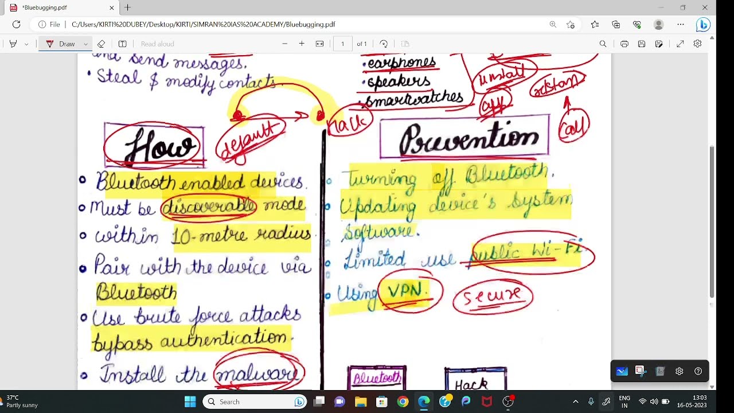Rotate the PDF page
Viewport: 734px width, 413px height.
pos(384,44)
